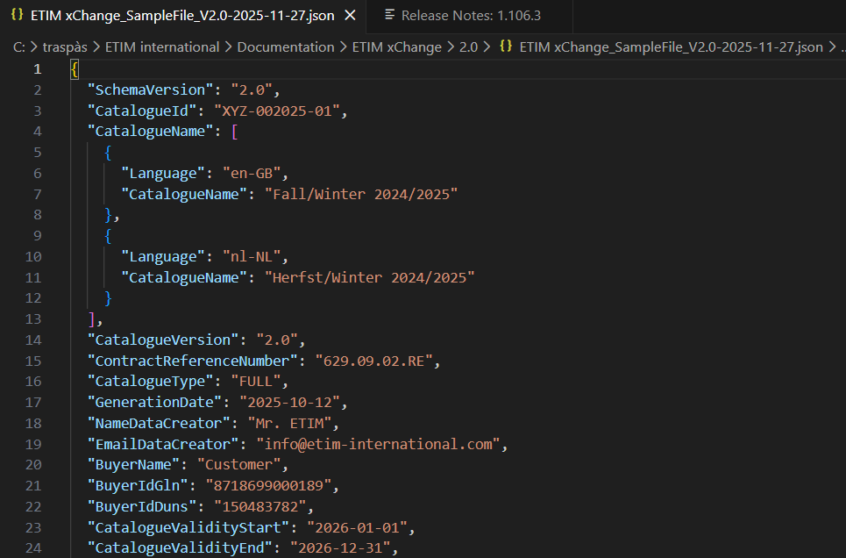The width and height of the screenshot is (846, 558).
Task: Open the ETIM international breadcrumb segment
Action: 161,47
